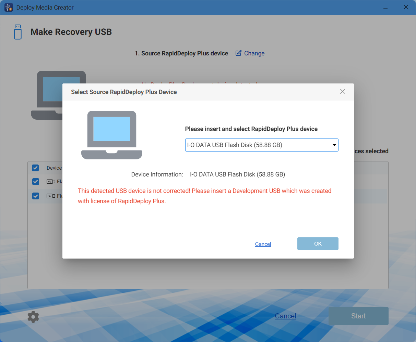The height and width of the screenshot is (342, 416).
Task: Click the laptop illustration in the dialog
Action: tap(112, 135)
